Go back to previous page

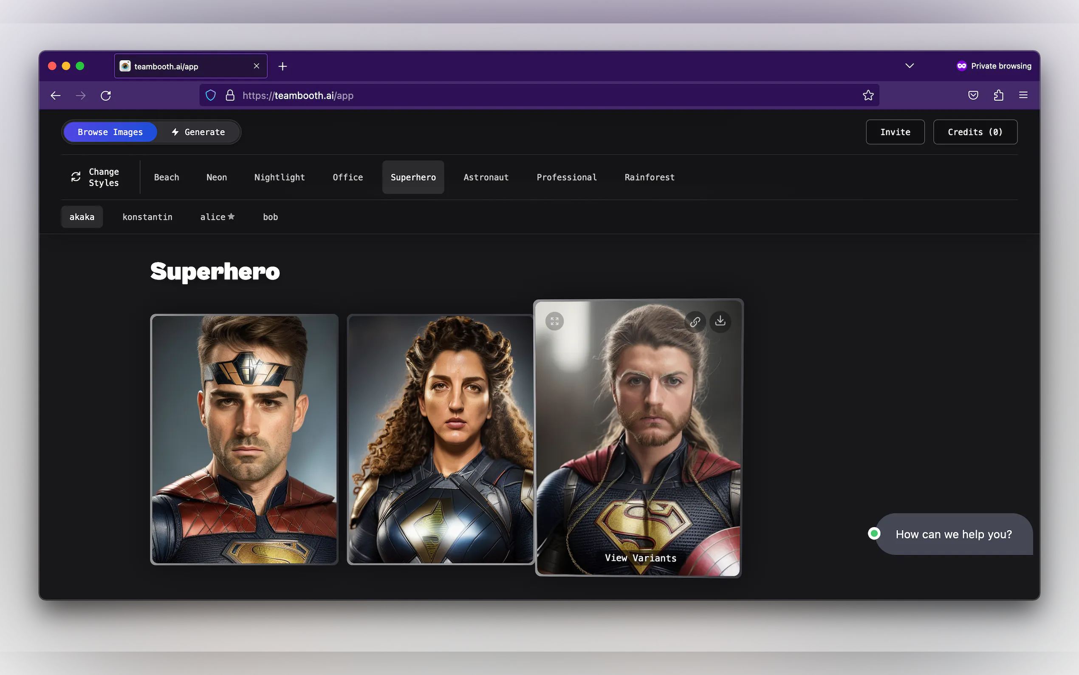pos(56,96)
